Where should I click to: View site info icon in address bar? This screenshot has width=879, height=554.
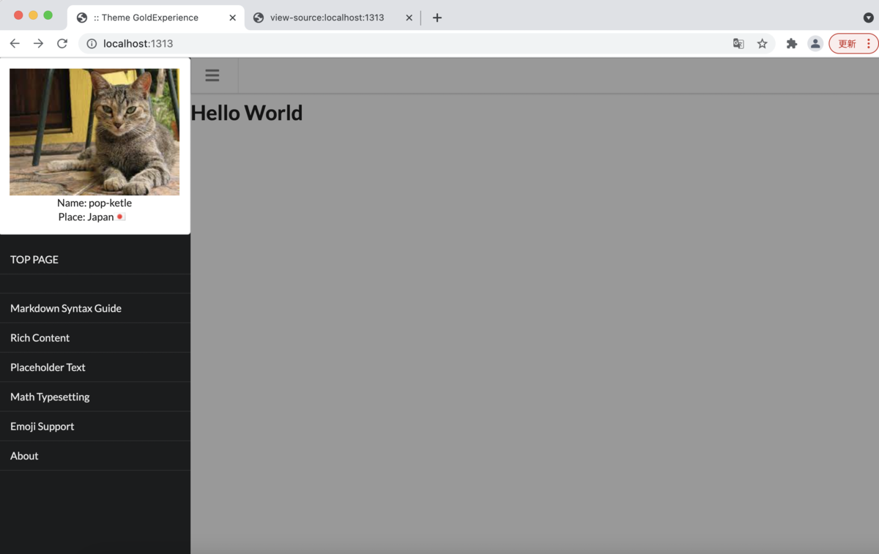point(92,44)
